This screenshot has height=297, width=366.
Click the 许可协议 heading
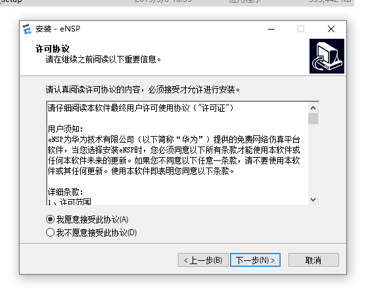53,49
